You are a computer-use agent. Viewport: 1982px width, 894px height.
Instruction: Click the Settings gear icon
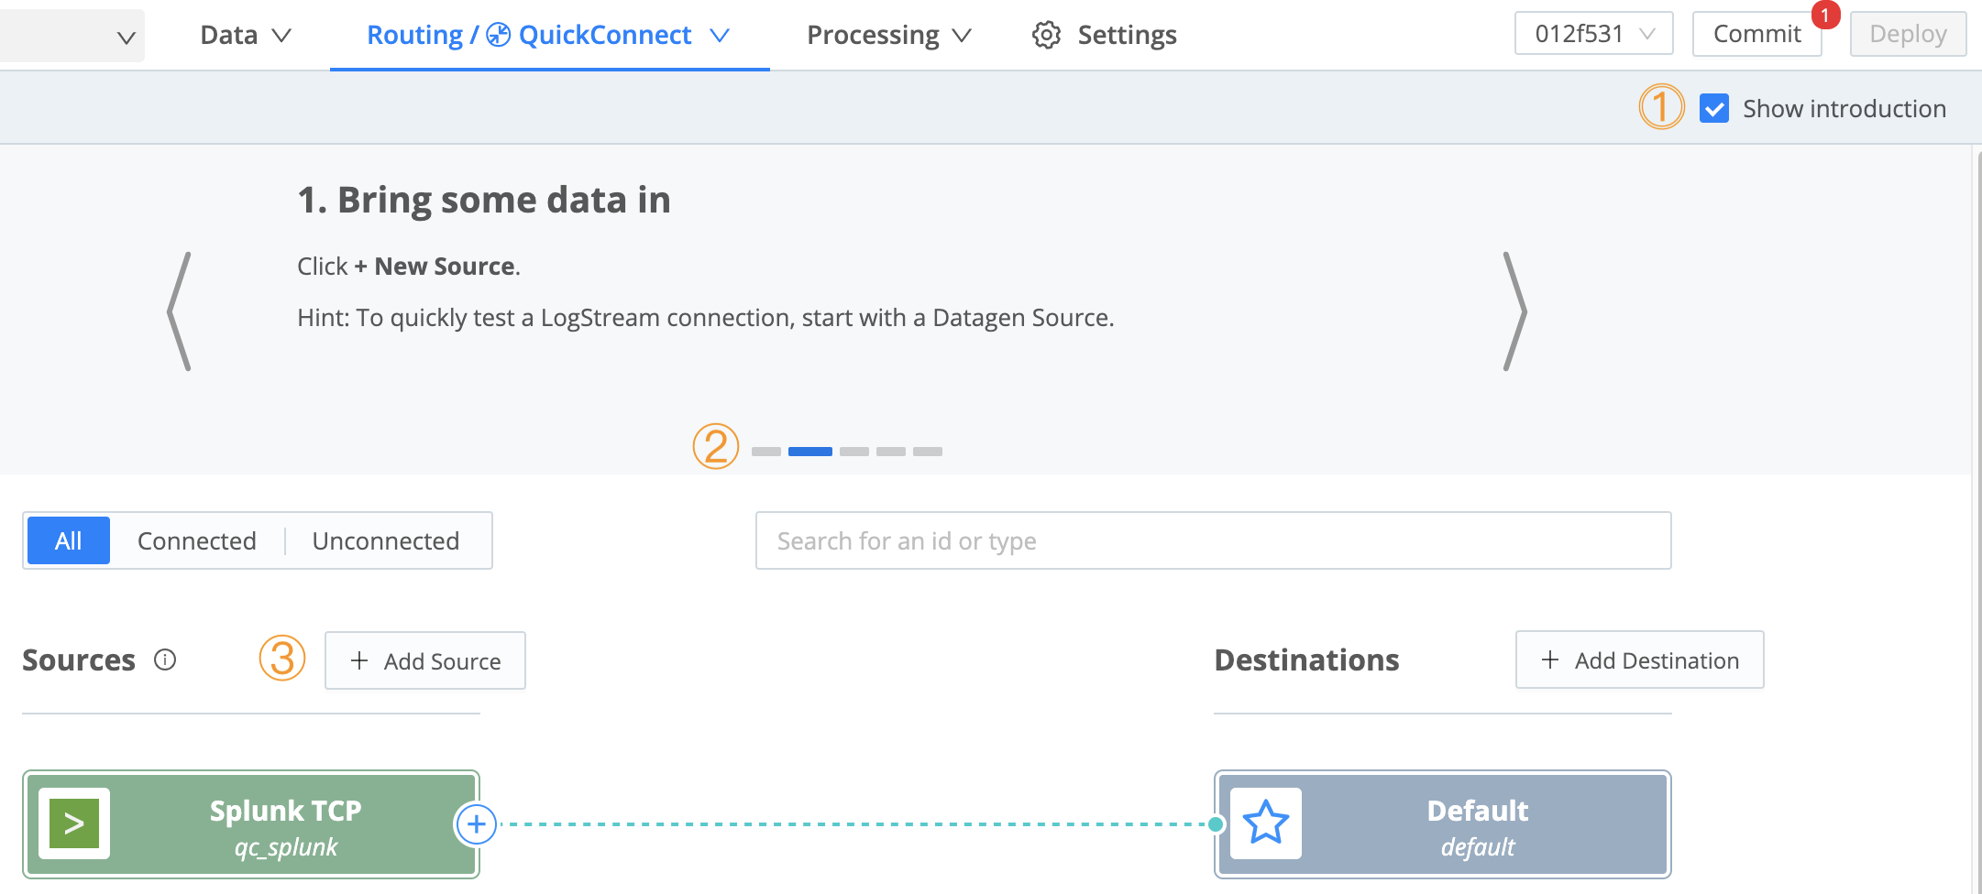tap(1046, 35)
